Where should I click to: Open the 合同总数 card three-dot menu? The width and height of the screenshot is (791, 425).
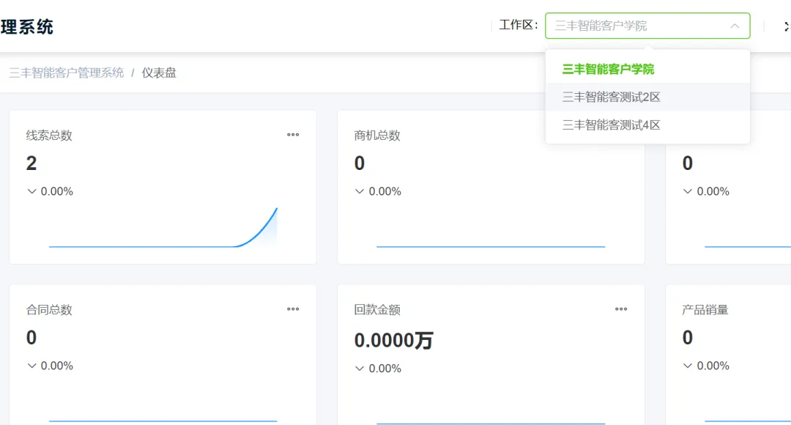[293, 309]
